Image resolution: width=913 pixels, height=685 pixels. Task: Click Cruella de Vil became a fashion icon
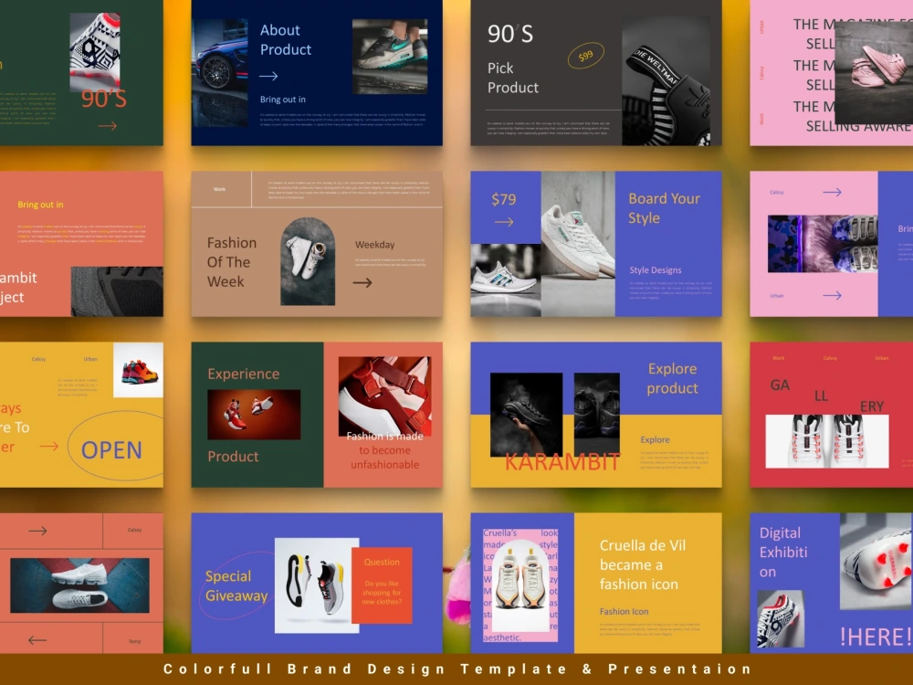click(642, 564)
